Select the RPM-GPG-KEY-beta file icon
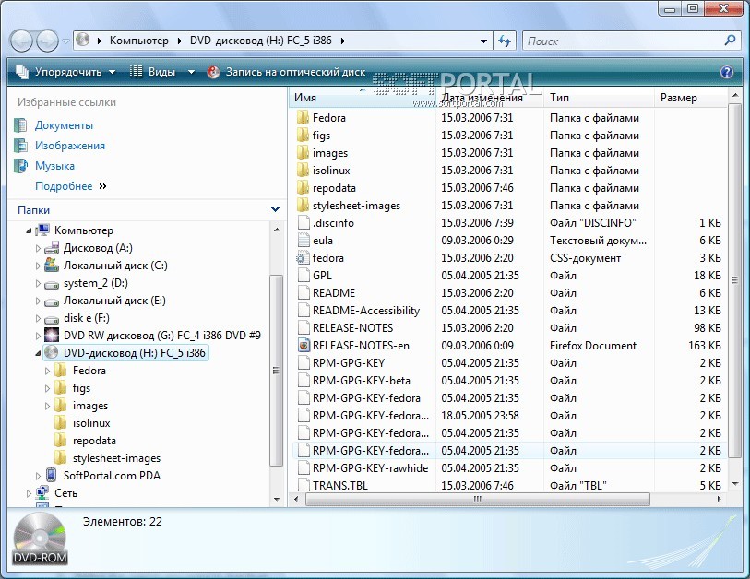The image size is (750, 579). (x=304, y=381)
